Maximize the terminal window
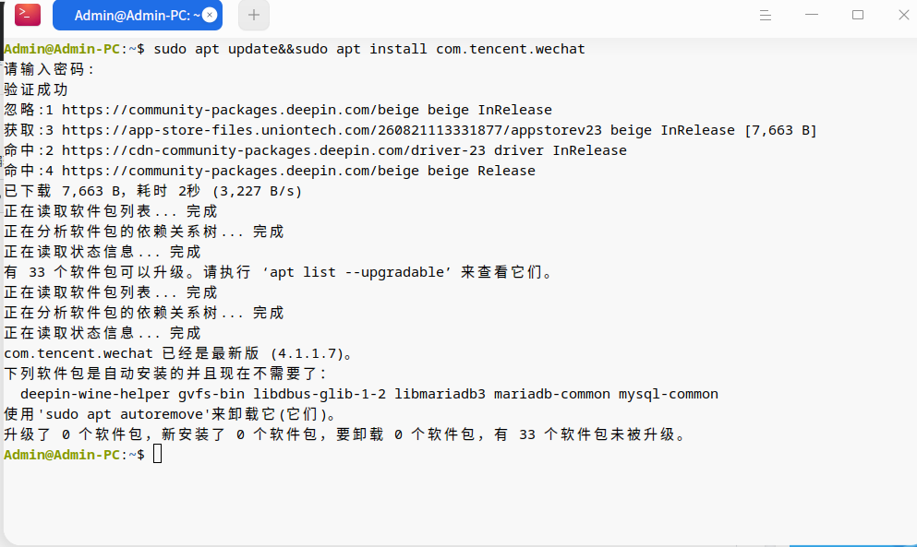917x547 pixels. [857, 15]
